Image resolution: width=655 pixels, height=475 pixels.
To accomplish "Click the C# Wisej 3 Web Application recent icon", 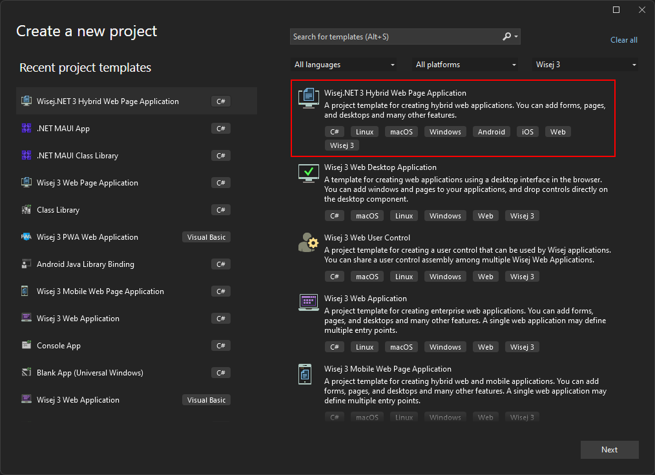I will coord(26,318).
